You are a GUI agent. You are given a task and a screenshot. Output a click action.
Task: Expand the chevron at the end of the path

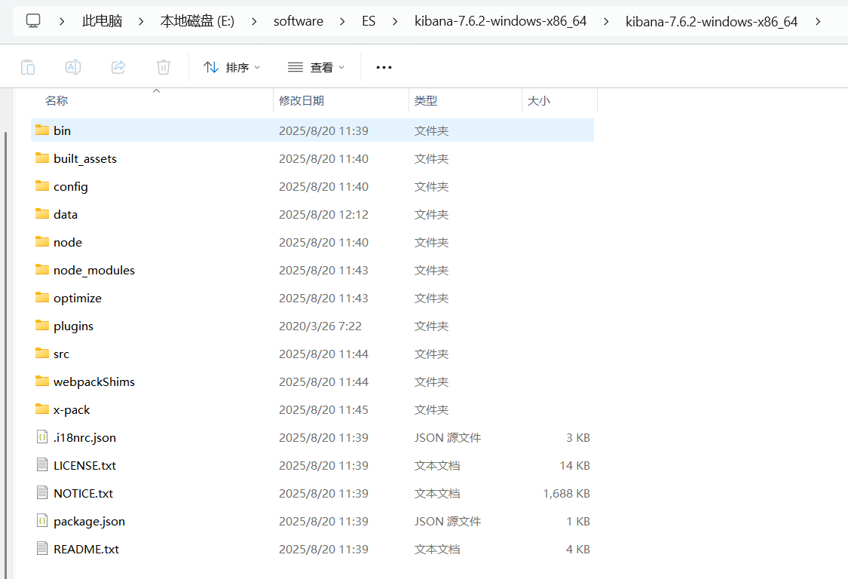(x=818, y=22)
